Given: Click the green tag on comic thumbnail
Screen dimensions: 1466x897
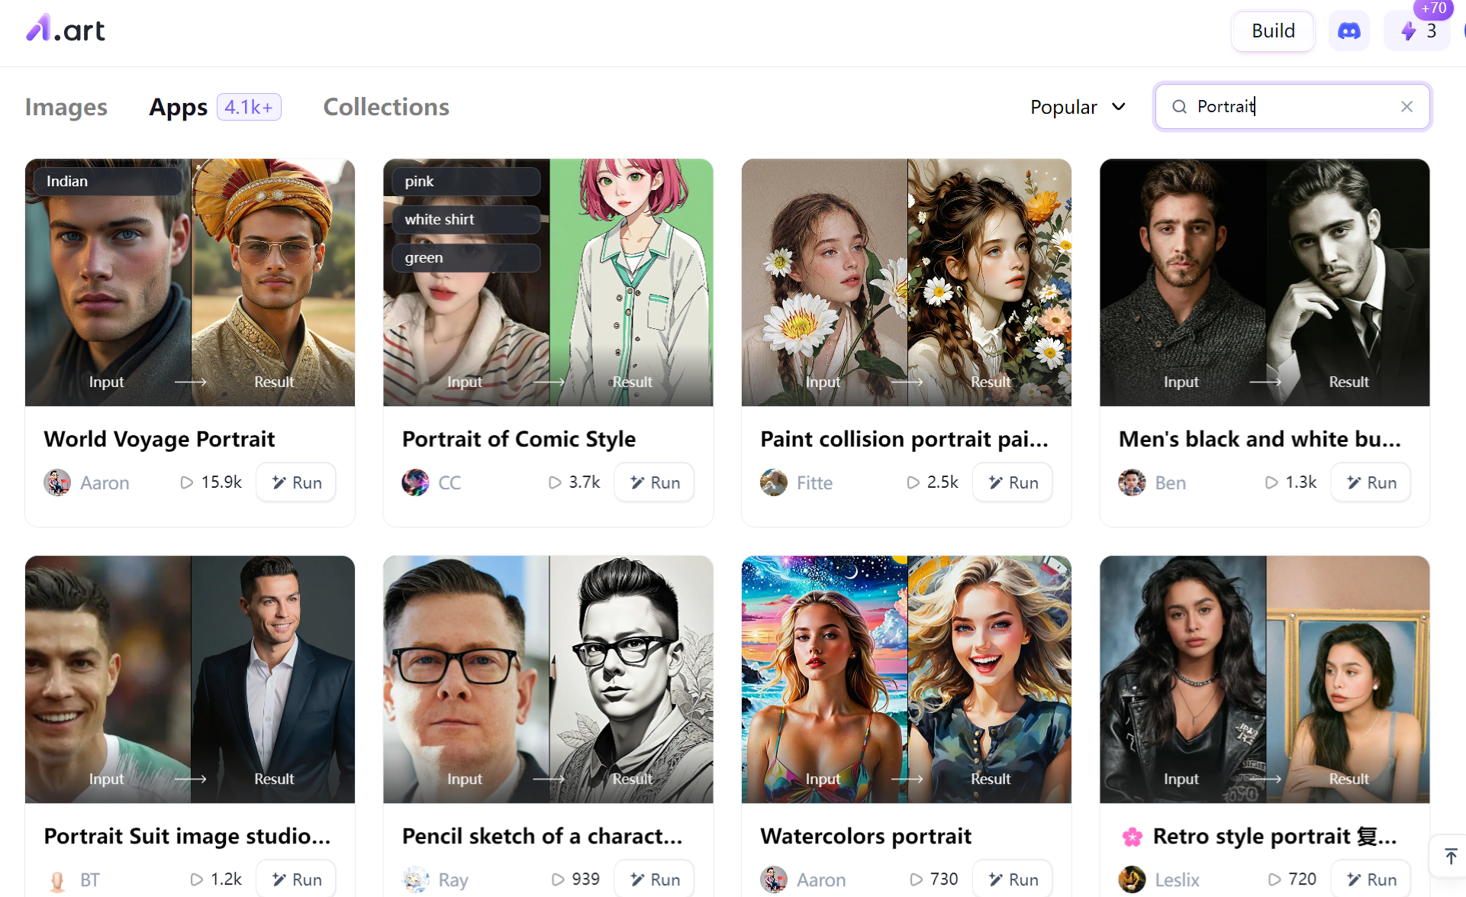Looking at the screenshot, I should 466,257.
